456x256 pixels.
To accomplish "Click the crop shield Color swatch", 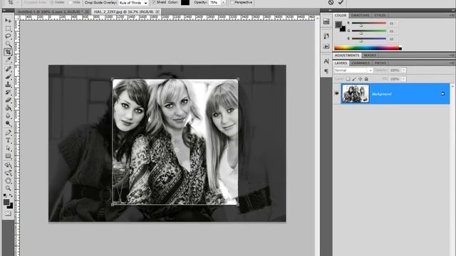I will point(185,2).
